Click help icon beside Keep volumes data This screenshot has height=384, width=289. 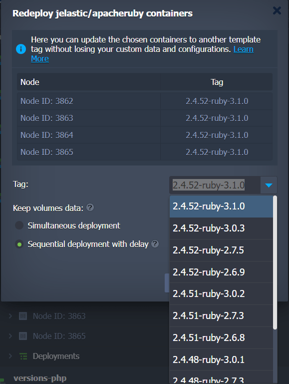point(90,207)
